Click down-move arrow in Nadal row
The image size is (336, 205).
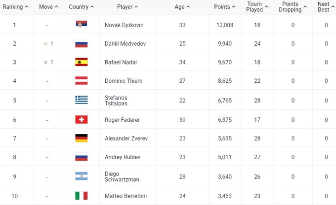[x=46, y=62]
